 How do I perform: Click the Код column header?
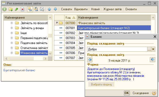71,18
